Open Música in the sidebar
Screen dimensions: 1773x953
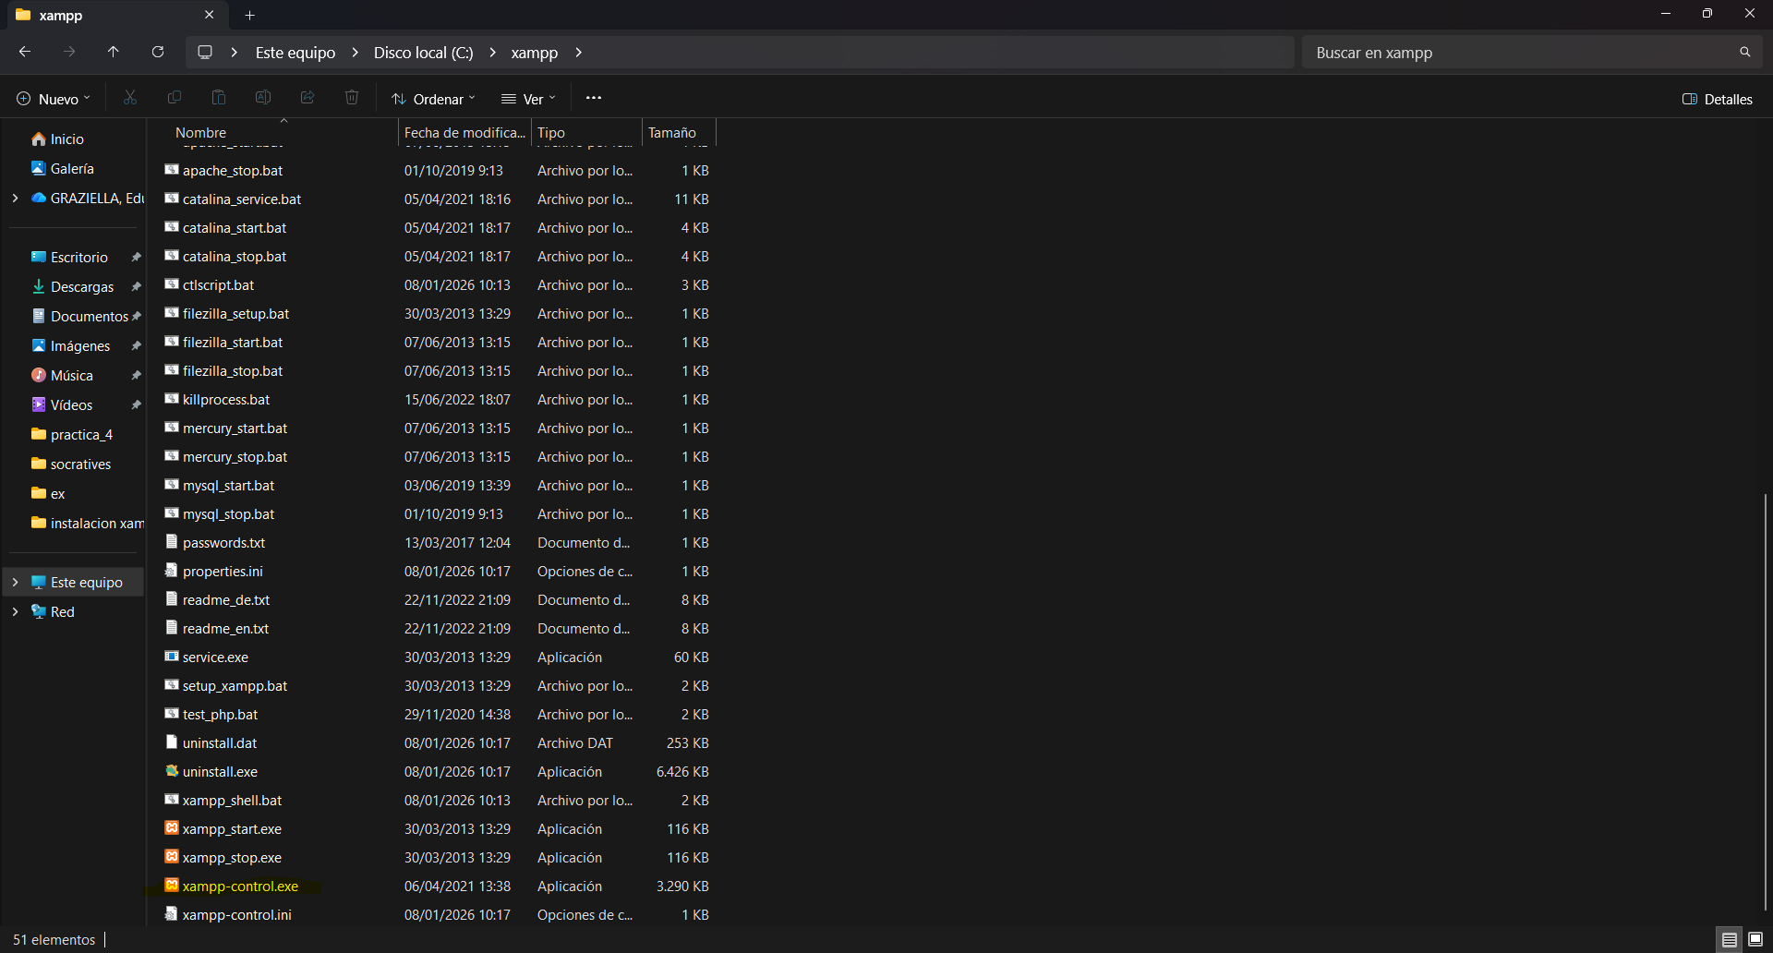coord(71,376)
